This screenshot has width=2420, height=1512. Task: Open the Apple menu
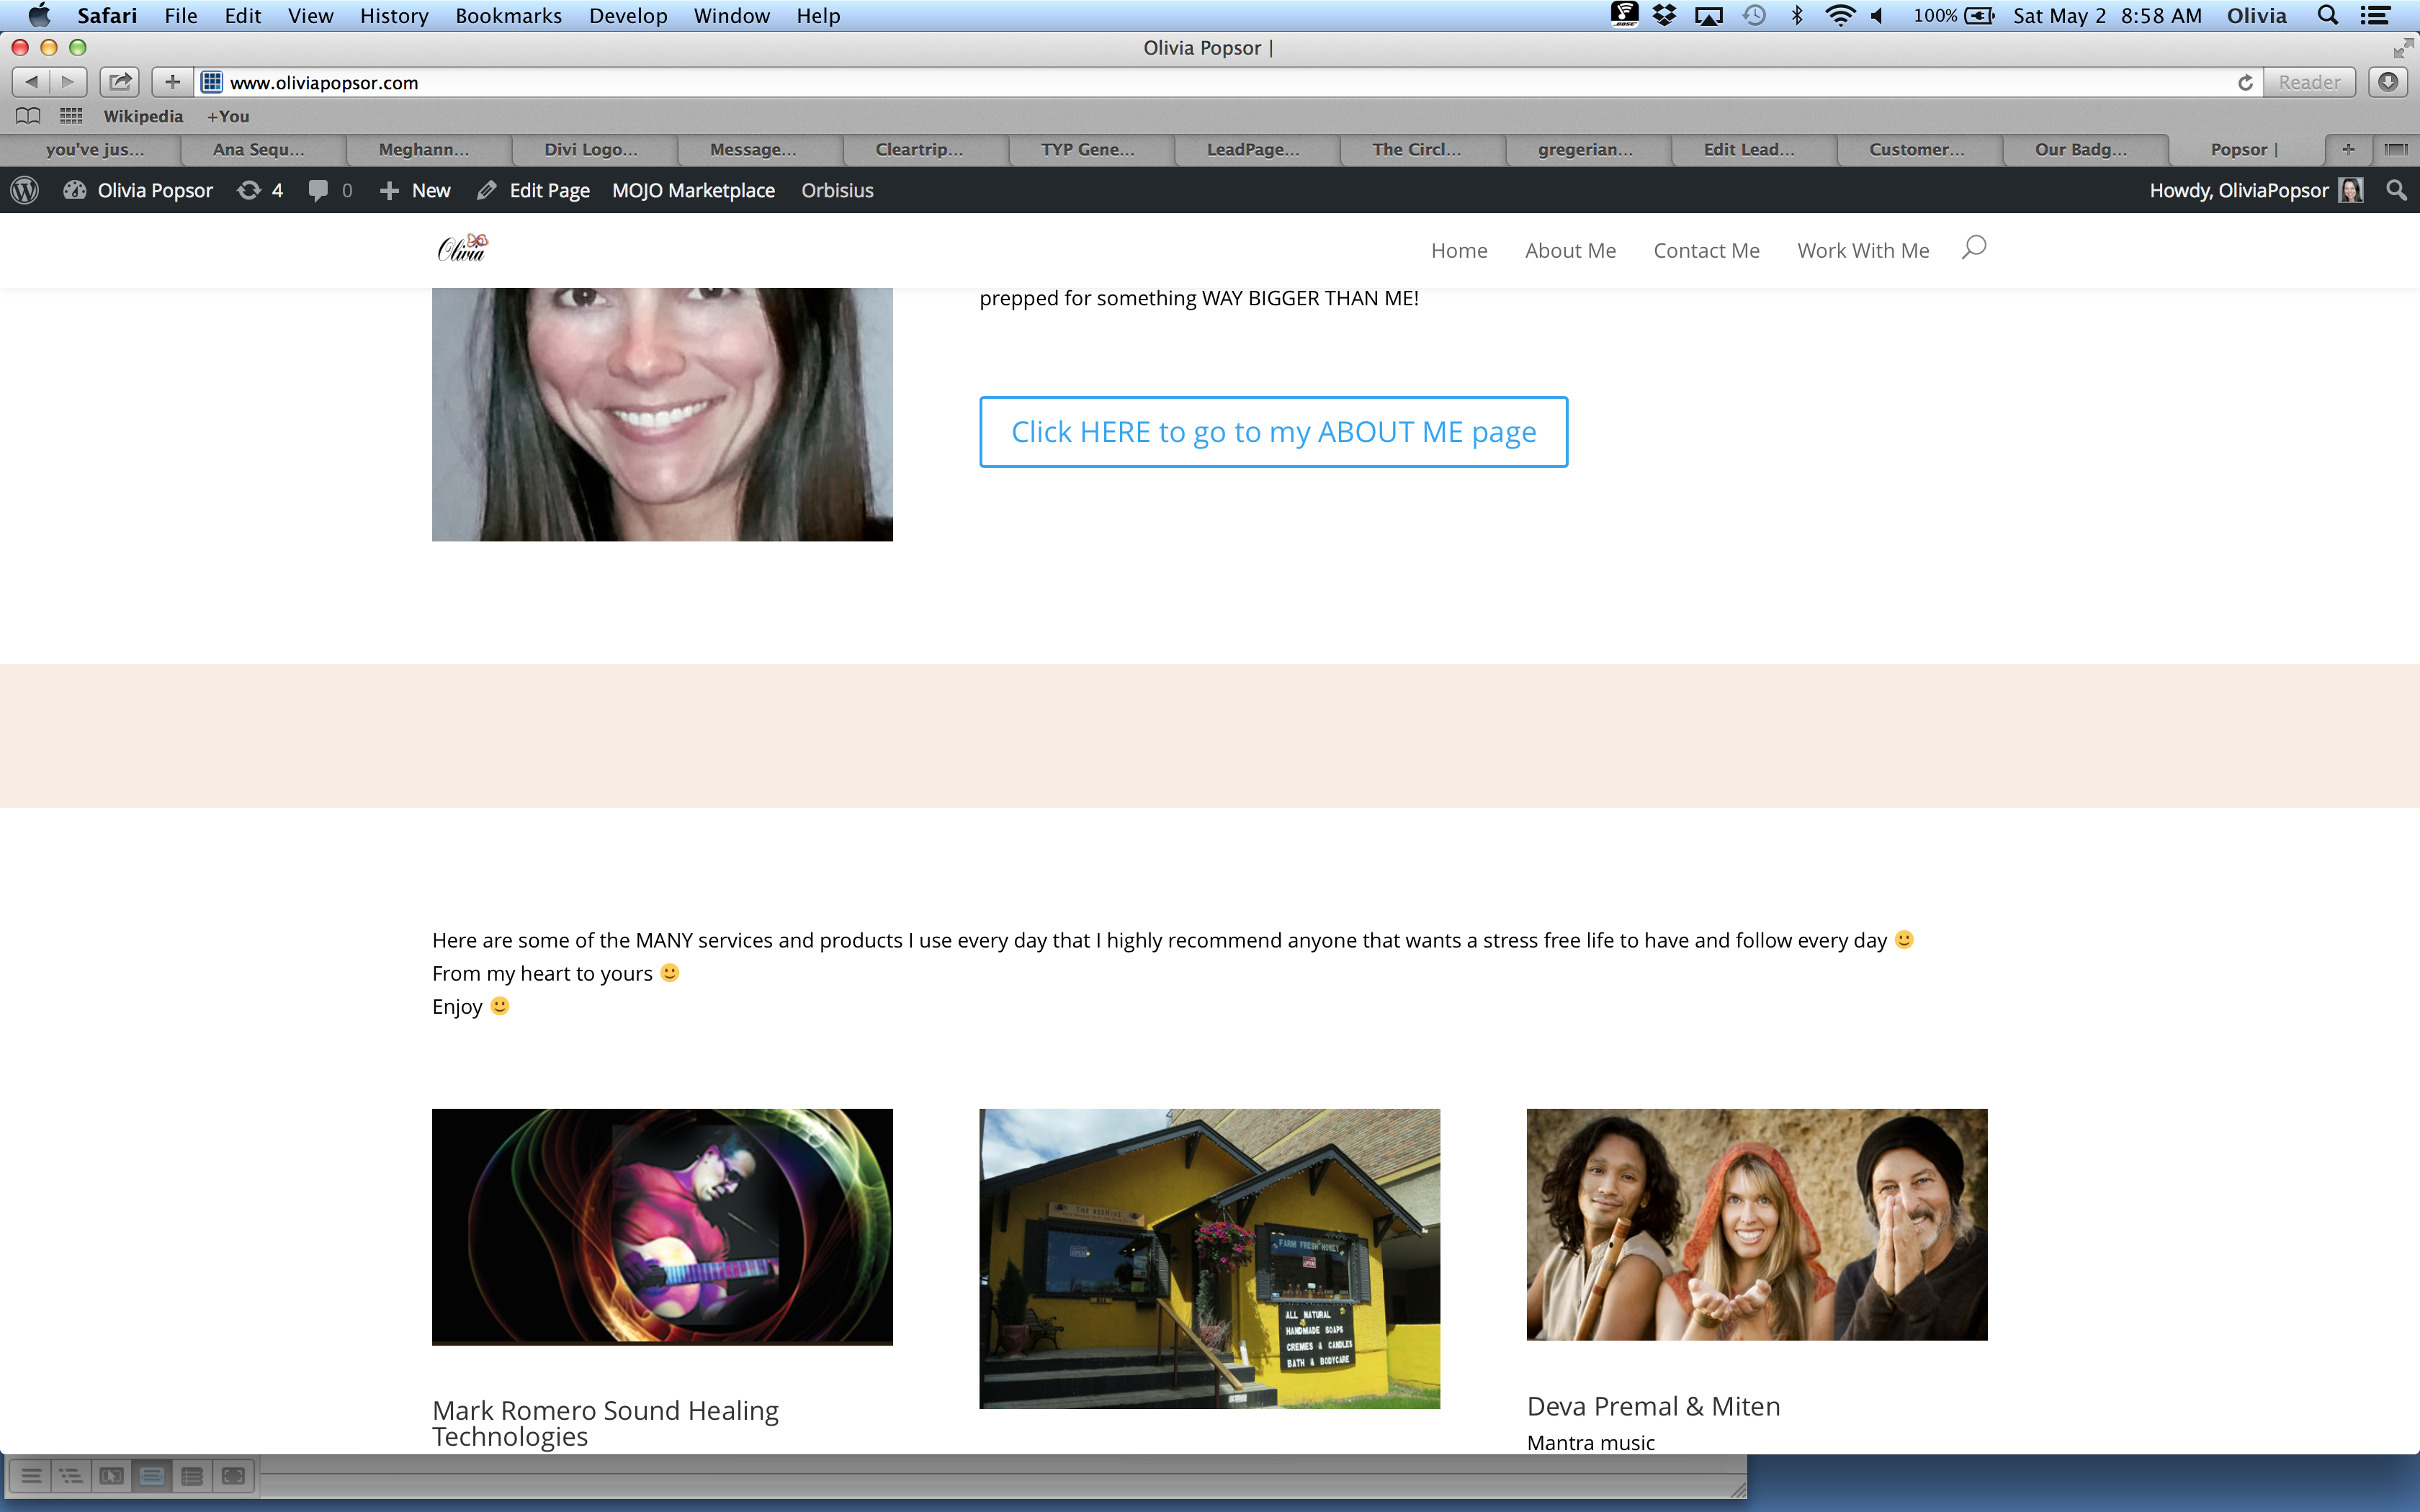(x=38, y=16)
